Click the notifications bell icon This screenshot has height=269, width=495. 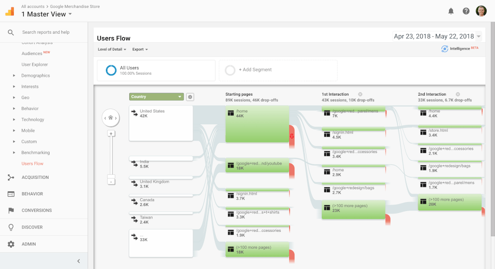pos(451,11)
